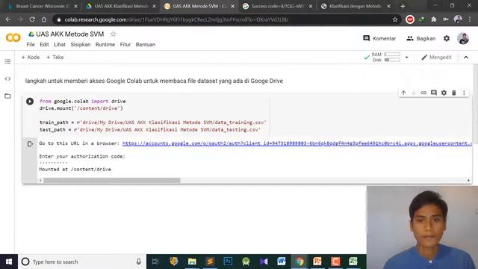Go to Chrome home page icon
This screenshot has height=269, width=478.
click(x=44, y=19)
